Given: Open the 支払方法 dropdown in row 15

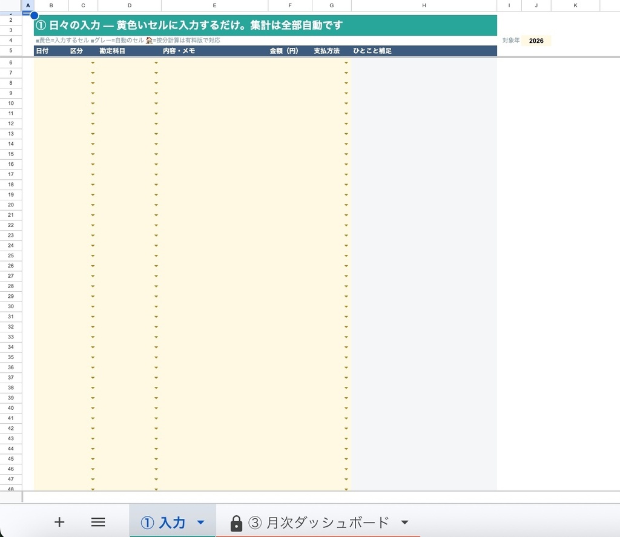Looking at the screenshot, I should click(x=346, y=154).
